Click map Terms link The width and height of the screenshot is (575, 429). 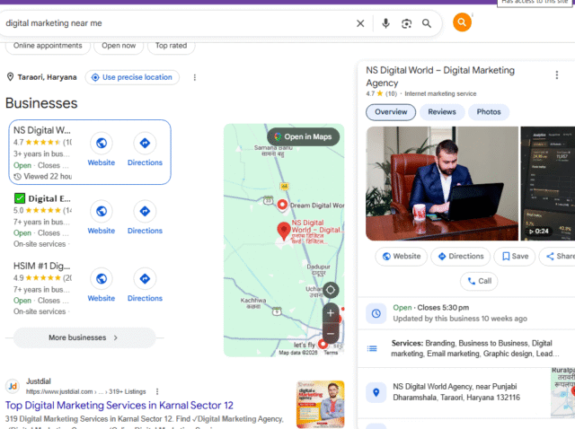click(x=331, y=353)
